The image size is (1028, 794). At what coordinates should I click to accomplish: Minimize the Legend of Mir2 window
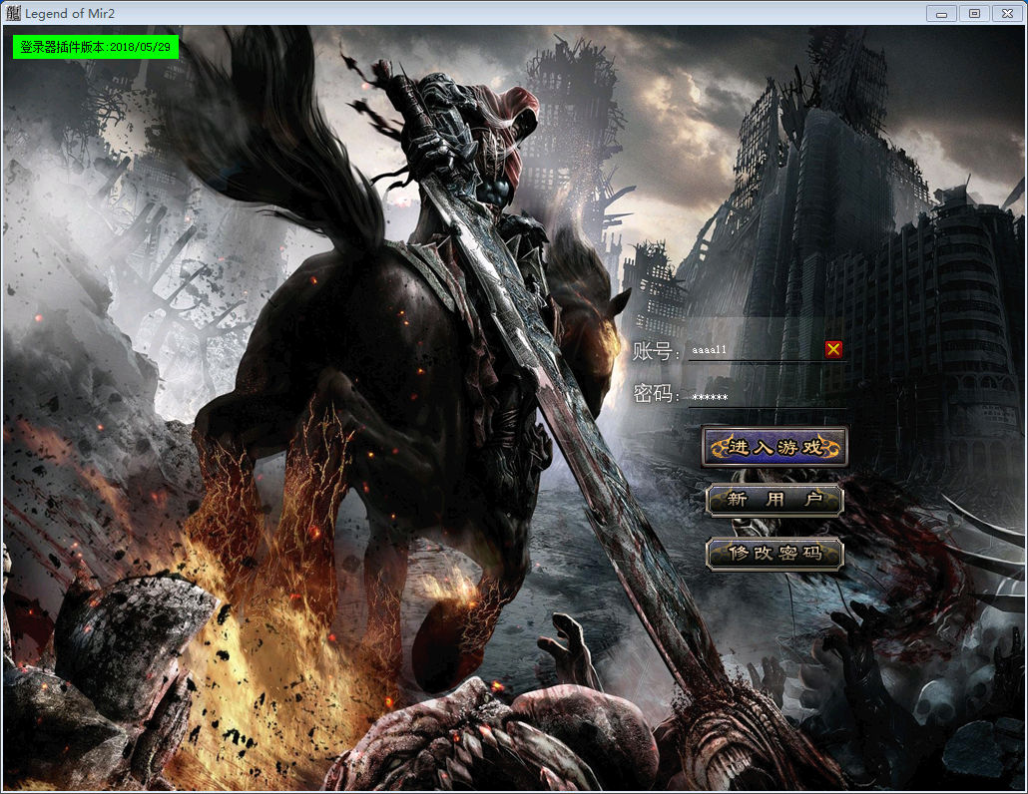click(x=941, y=13)
